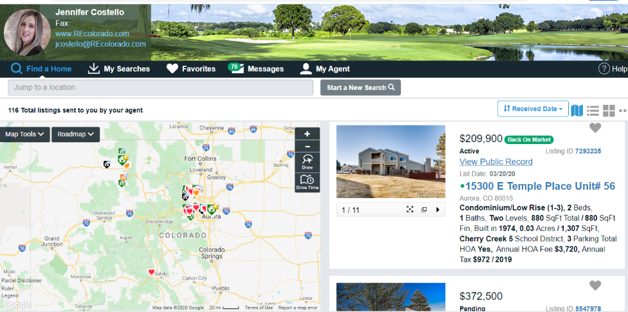The width and height of the screenshot is (628, 312).
Task: Click the black house marker near Vernal road
Action: (107, 164)
